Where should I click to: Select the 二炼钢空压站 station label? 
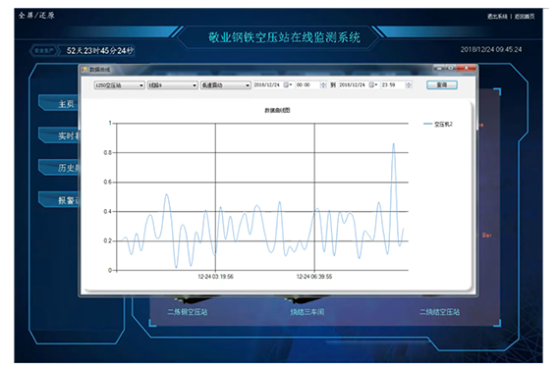click(188, 312)
